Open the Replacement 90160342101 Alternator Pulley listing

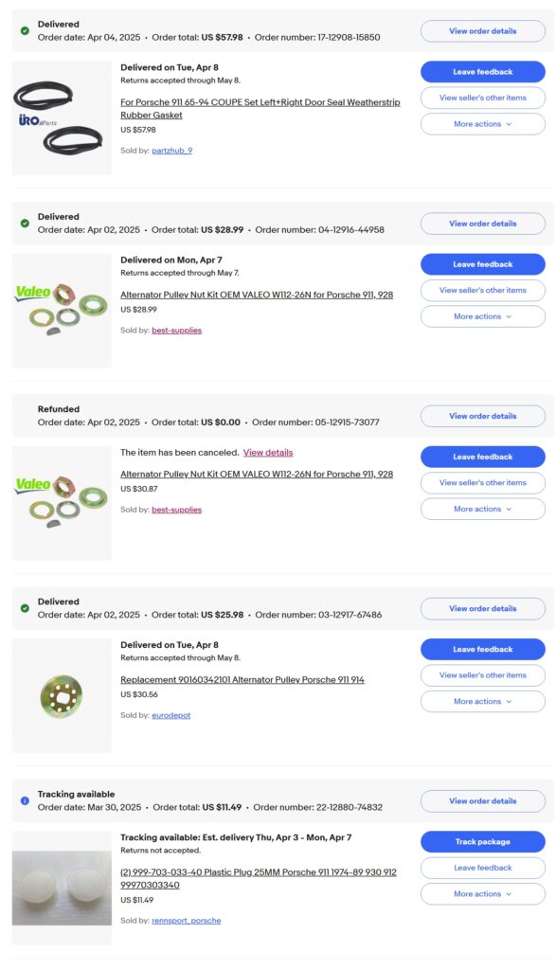pyautogui.click(x=242, y=680)
